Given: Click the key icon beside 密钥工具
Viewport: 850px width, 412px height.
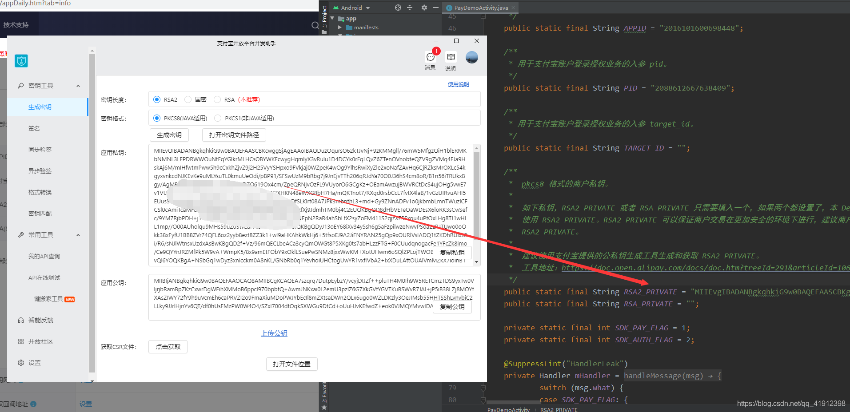Looking at the screenshot, I should [21, 86].
